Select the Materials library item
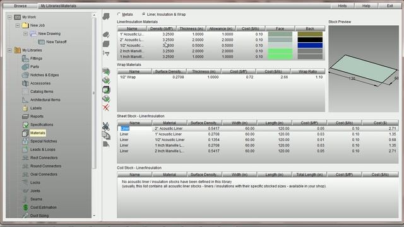This screenshot has width=404, height=227. pyautogui.click(x=38, y=133)
